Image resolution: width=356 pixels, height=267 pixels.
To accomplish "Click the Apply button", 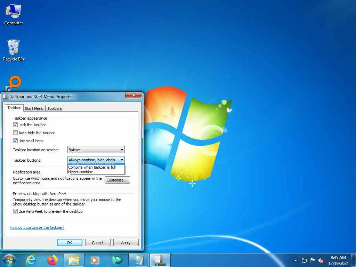I will [126, 242].
